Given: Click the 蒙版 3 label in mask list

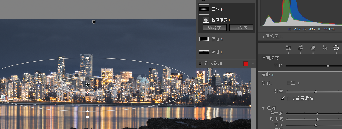Looking at the screenshot, I should coord(217,9).
